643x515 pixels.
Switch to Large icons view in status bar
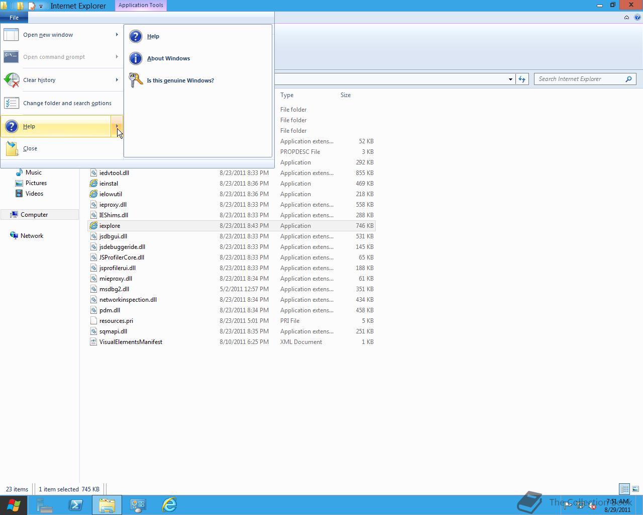[x=635, y=489]
